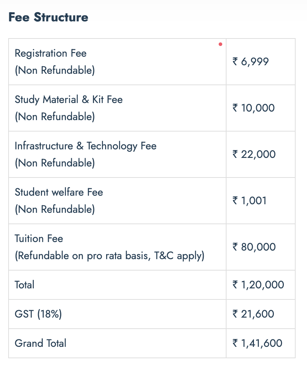
Task: Click the ₹ 6,999 amount cell
Action: (x=261, y=62)
